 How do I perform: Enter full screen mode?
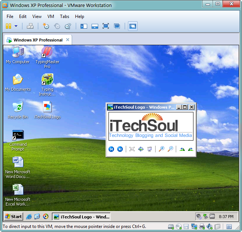click(x=106, y=26)
